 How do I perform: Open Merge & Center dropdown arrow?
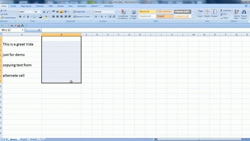click(91, 16)
